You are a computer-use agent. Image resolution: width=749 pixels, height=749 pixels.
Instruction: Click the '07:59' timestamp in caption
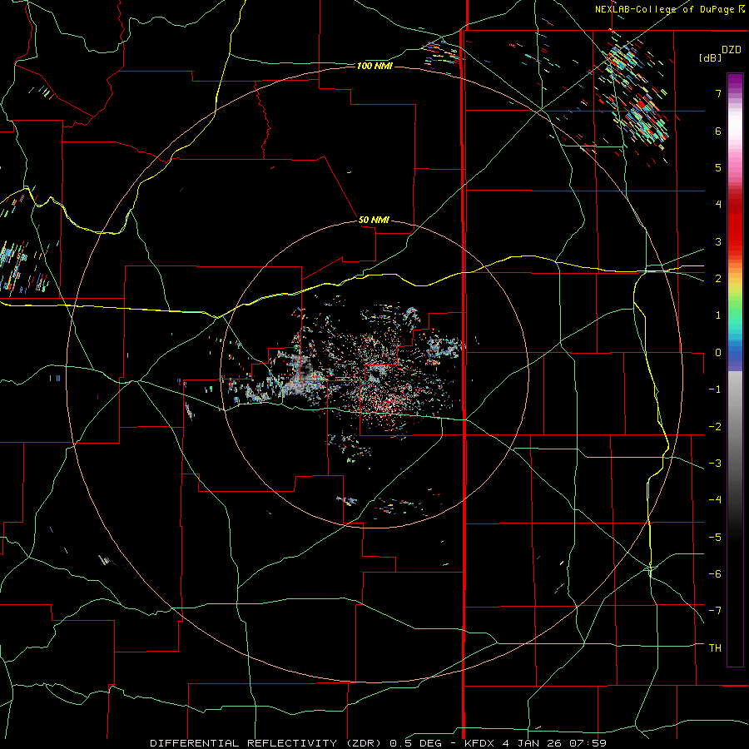coord(587,743)
